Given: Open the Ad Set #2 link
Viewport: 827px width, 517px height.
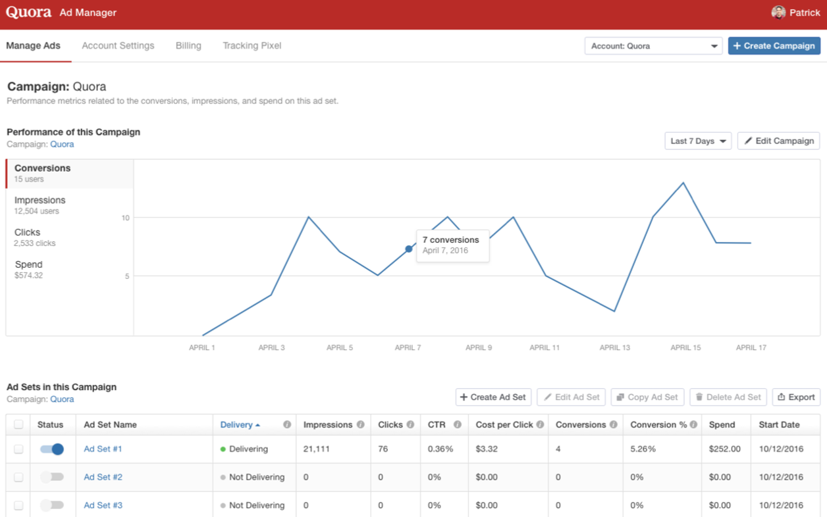Looking at the screenshot, I should 103,477.
